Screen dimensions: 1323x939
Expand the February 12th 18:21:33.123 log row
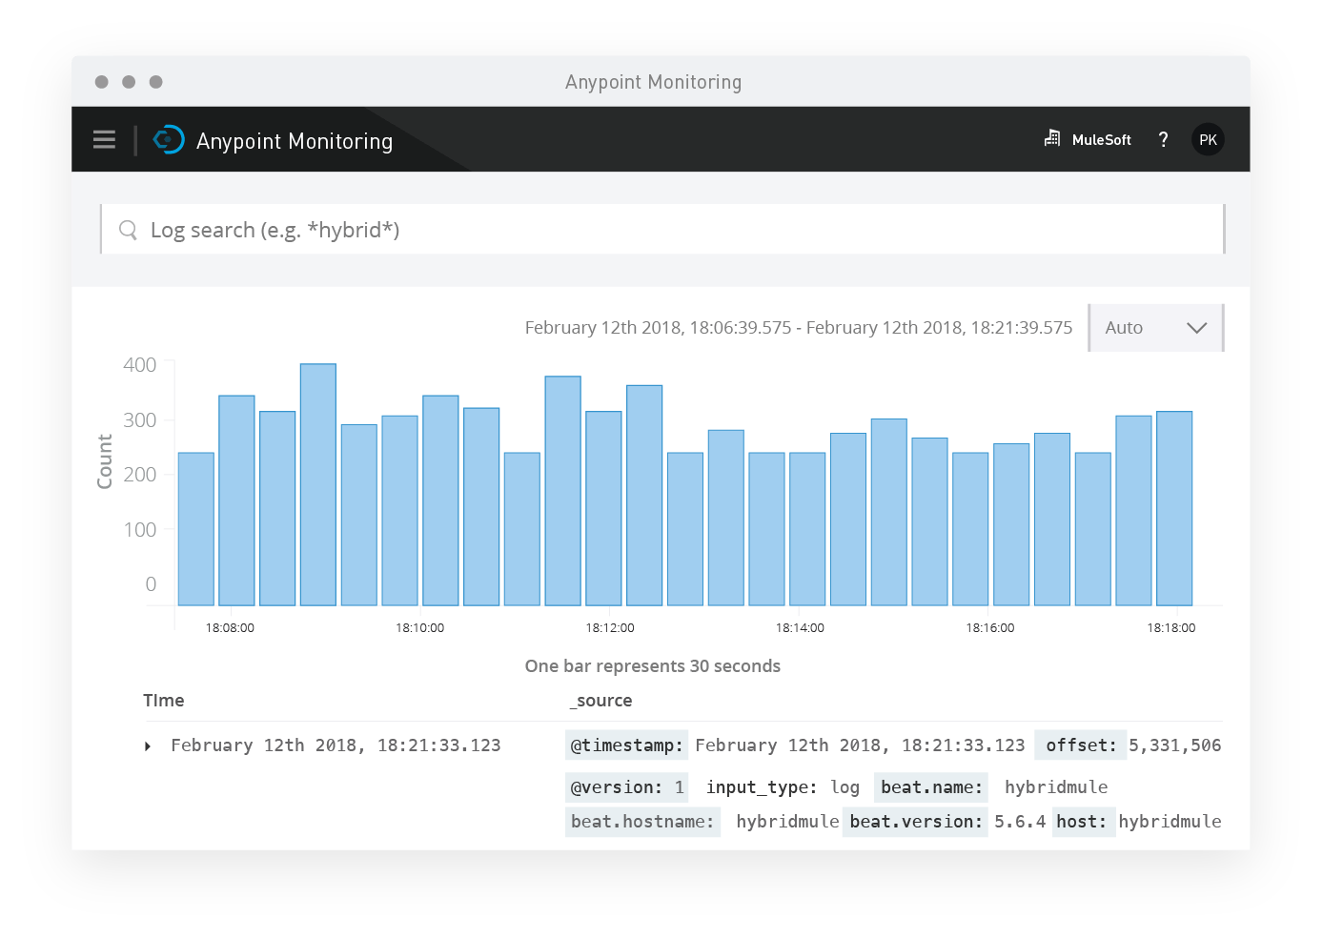(148, 746)
